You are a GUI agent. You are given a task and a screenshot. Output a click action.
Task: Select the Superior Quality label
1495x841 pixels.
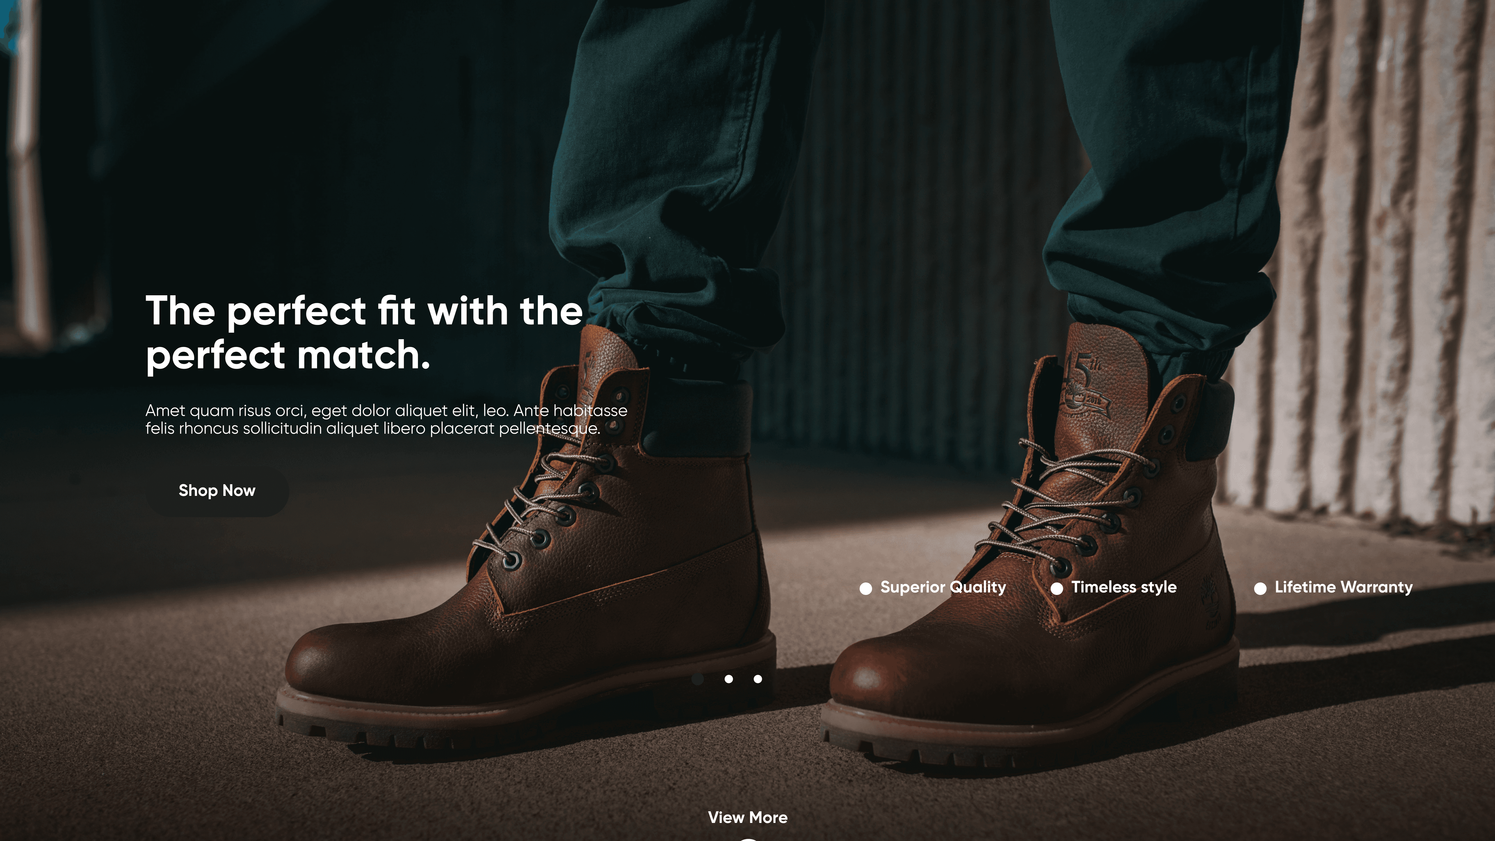[x=943, y=587]
